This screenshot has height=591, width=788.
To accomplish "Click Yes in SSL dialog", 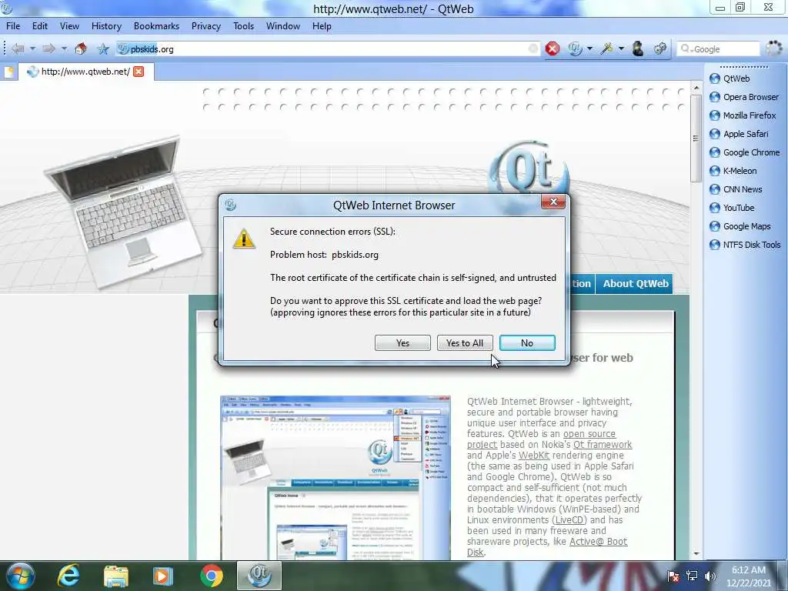I will tap(402, 342).
